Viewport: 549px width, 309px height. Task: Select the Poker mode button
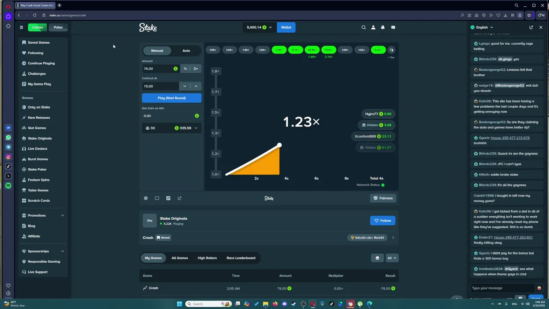coord(58,27)
